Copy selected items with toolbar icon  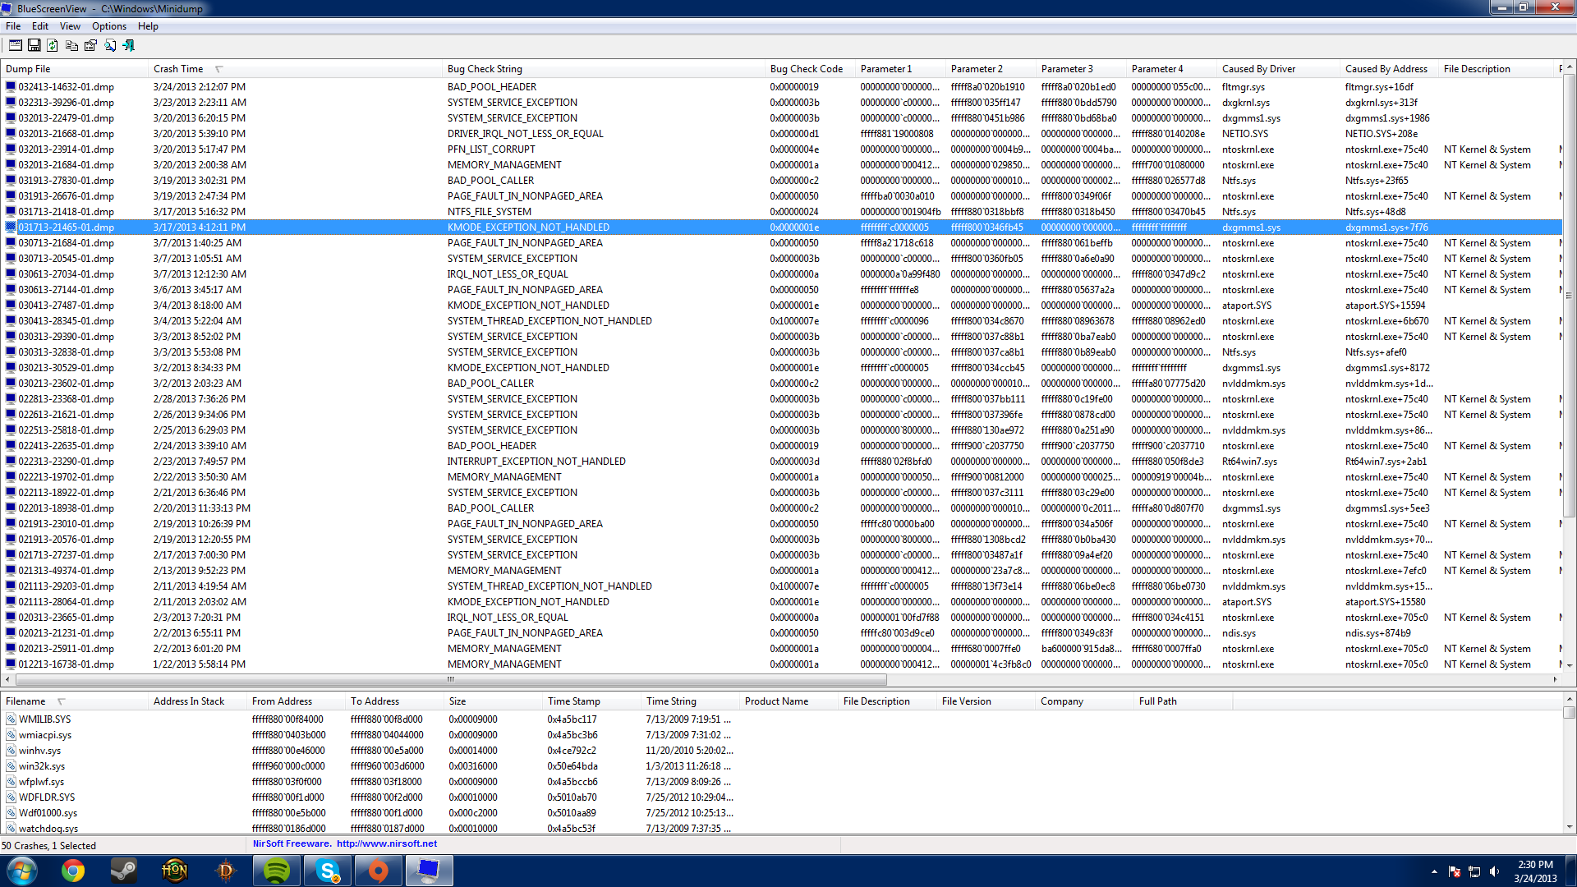point(71,46)
